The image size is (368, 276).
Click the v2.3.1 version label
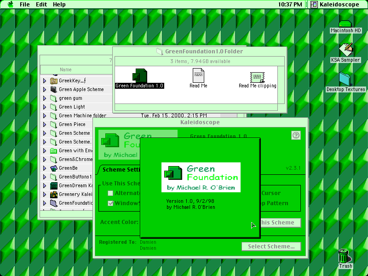coord(293,168)
